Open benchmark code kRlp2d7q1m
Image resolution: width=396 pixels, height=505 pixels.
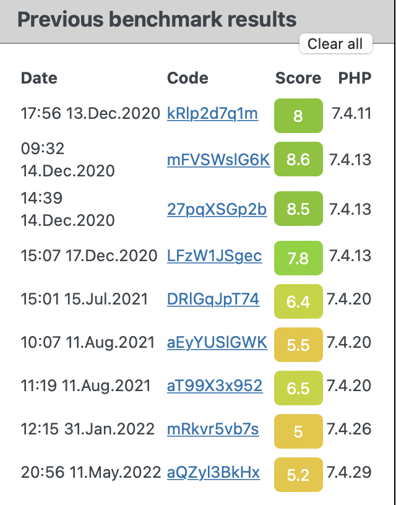click(212, 114)
